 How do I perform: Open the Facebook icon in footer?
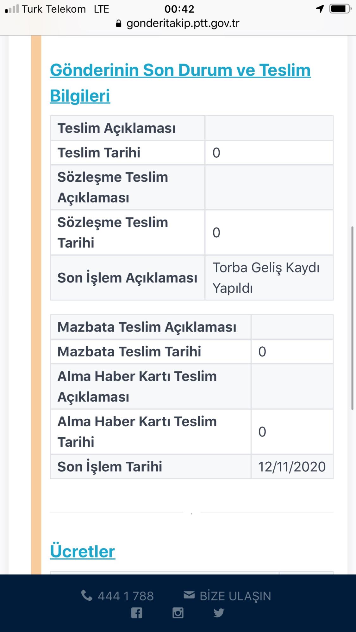click(137, 613)
